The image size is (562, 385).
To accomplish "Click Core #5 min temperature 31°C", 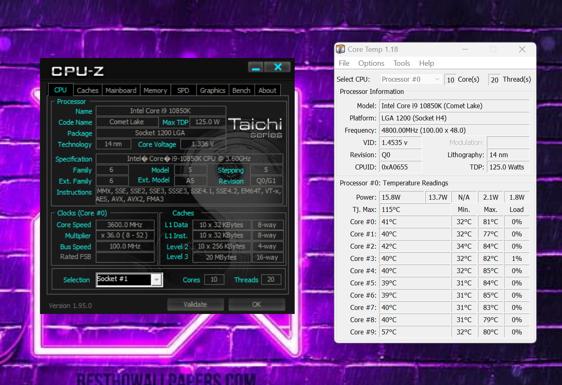I will coord(464,283).
